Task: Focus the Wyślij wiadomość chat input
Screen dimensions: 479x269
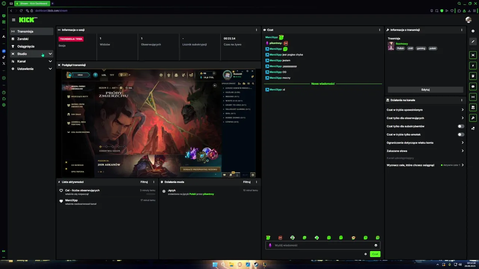Action: [323, 245]
